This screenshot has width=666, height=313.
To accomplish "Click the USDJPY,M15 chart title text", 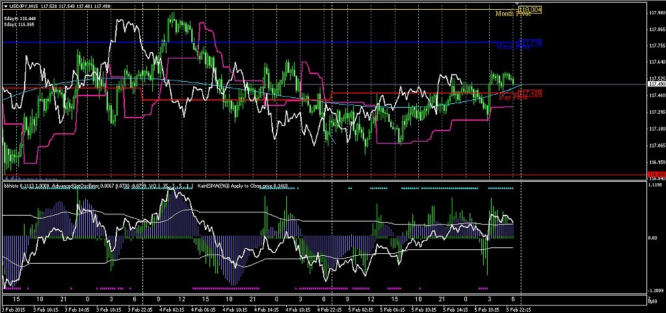I will point(23,6).
